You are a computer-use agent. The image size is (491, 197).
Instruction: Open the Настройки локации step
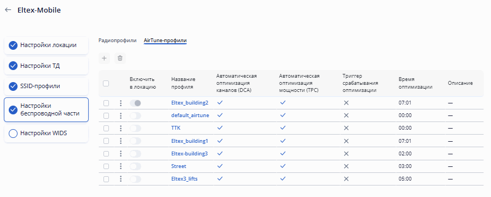click(x=46, y=45)
